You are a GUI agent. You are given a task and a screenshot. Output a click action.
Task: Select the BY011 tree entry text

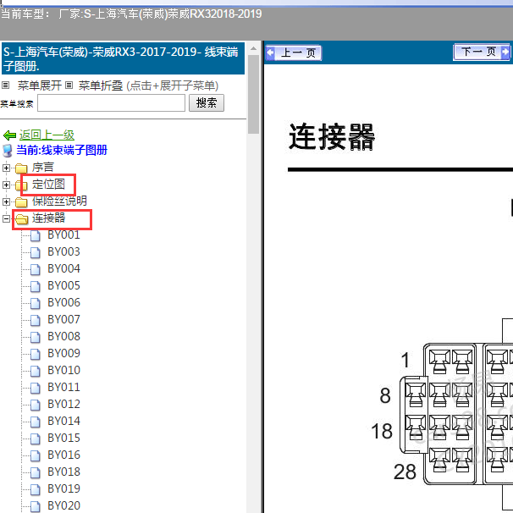[63, 387]
